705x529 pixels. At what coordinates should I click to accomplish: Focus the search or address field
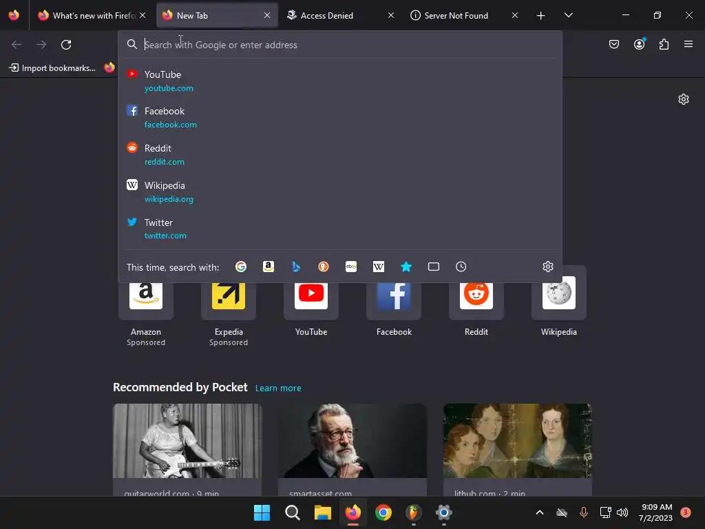[340, 45]
